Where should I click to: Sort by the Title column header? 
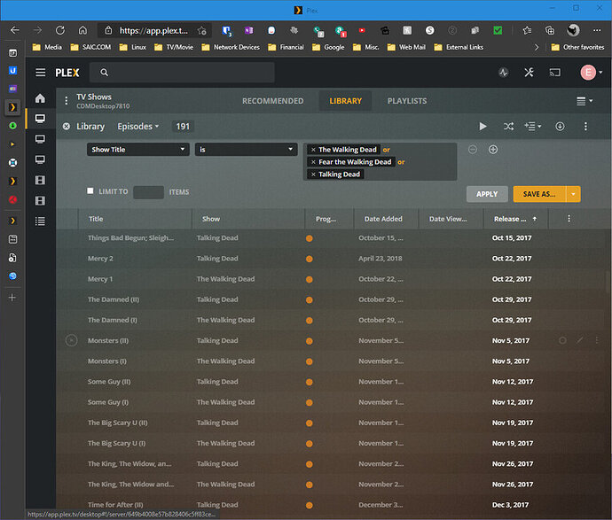pos(96,219)
